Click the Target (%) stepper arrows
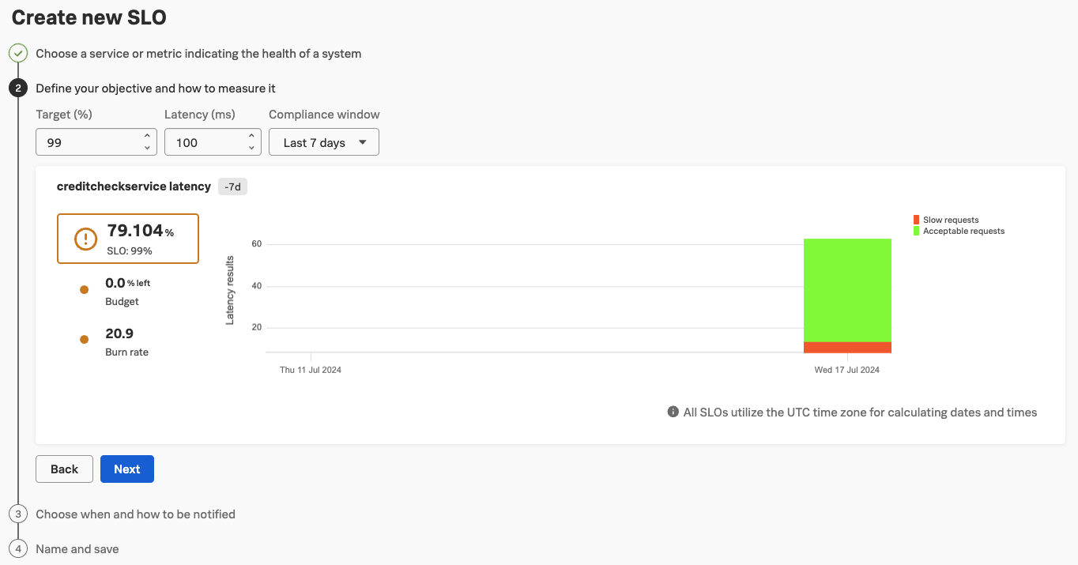 (147, 142)
